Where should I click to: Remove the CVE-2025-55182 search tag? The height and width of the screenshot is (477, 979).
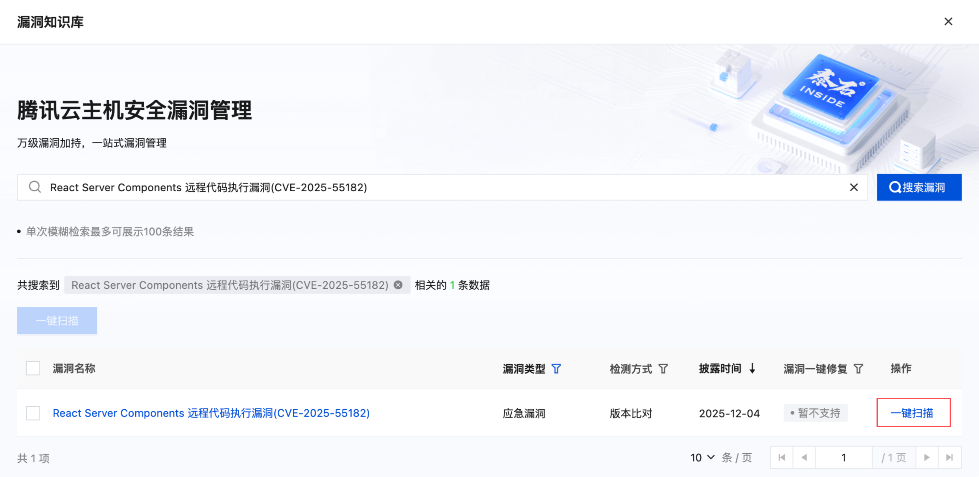[x=398, y=285]
